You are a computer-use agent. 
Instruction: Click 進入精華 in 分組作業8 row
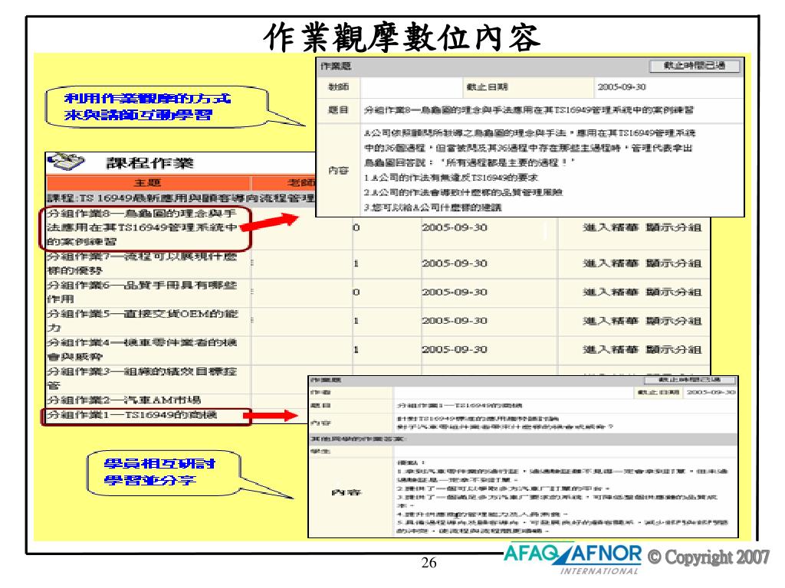tap(610, 227)
